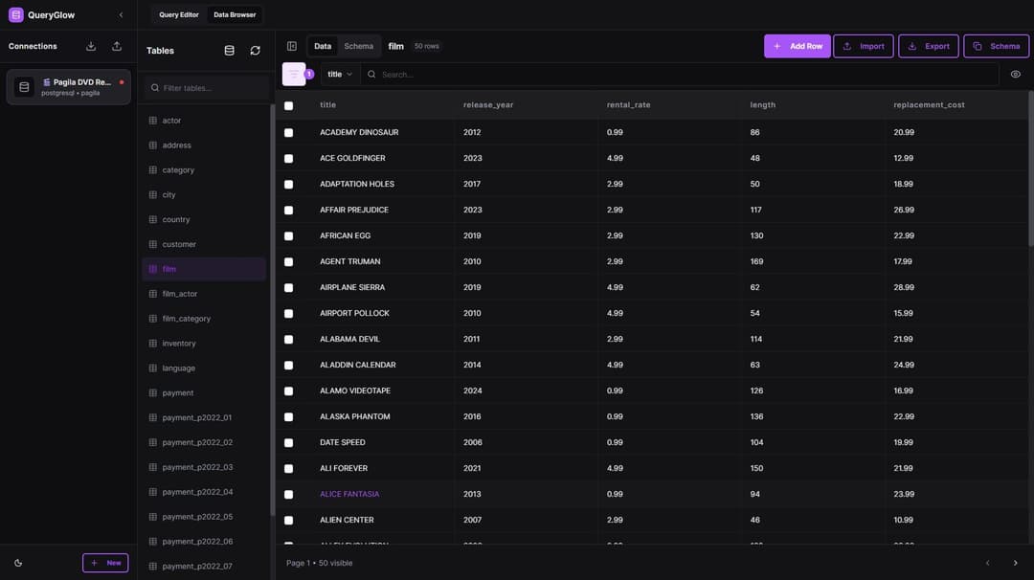
Task: Toggle dark mode moon icon
Action: 18,563
